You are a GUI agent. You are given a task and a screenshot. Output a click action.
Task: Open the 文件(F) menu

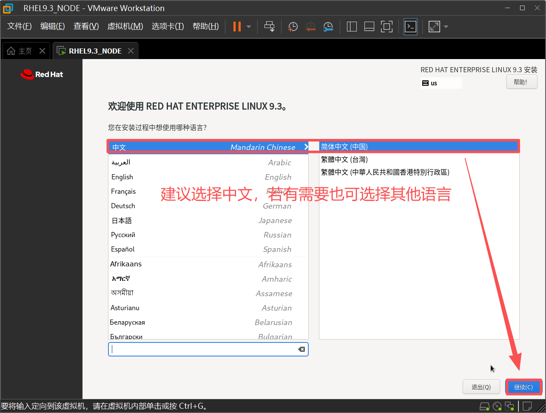20,26
